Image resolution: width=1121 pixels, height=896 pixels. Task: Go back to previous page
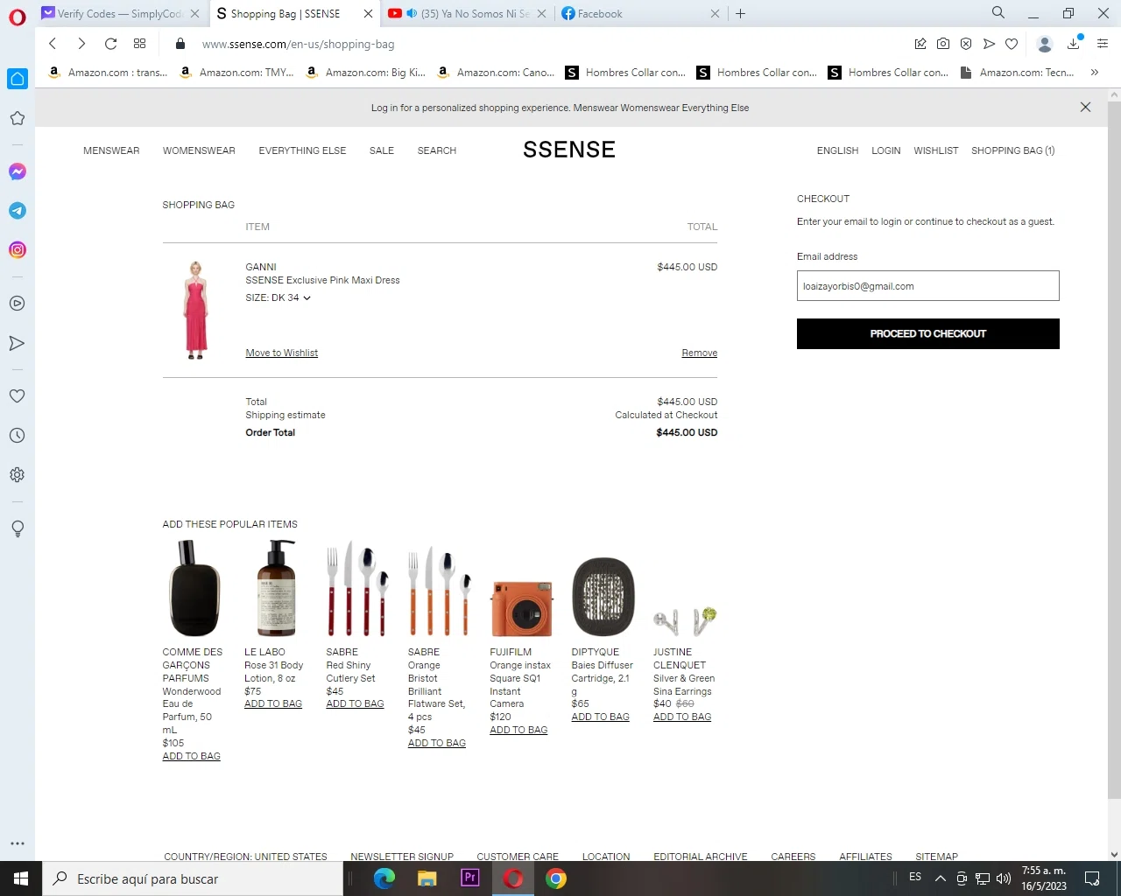tap(53, 44)
